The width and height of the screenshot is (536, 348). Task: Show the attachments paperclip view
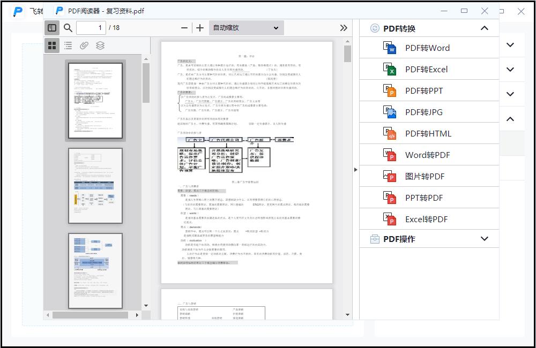[x=84, y=46]
